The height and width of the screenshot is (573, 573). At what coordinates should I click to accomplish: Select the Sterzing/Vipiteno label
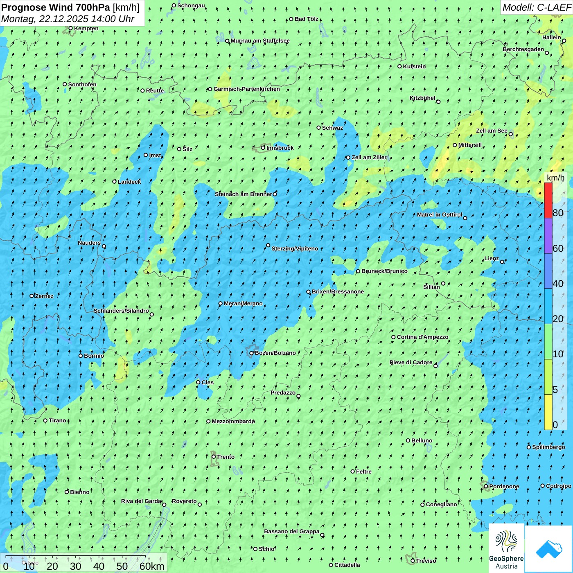pos(295,248)
